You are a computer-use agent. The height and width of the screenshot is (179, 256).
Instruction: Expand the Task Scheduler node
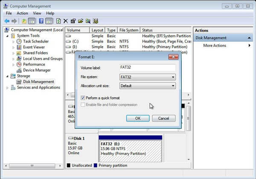(x=13, y=42)
